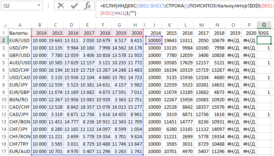Click the formula bar options dots

pos(48,6)
